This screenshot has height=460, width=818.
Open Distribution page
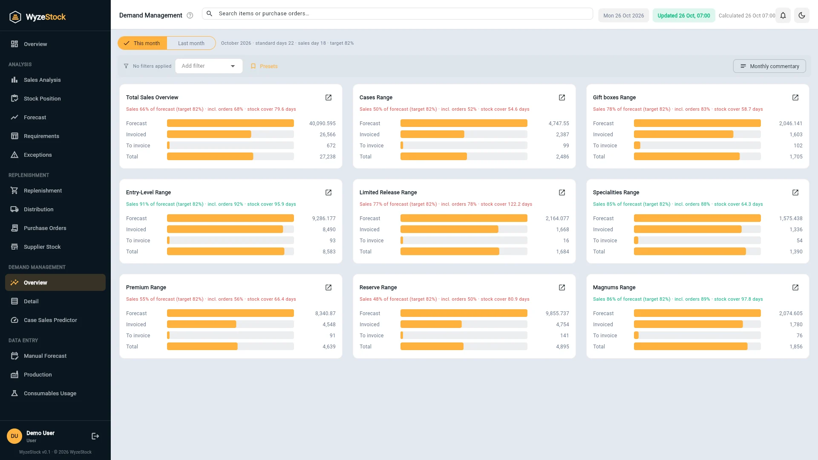click(55, 209)
